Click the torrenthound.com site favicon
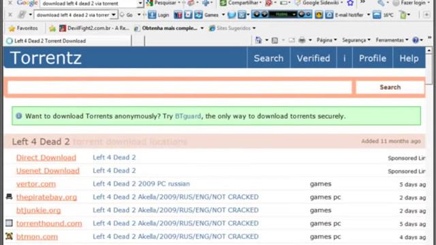Viewport: 436px width, 245px height. (x=9, y=223)
